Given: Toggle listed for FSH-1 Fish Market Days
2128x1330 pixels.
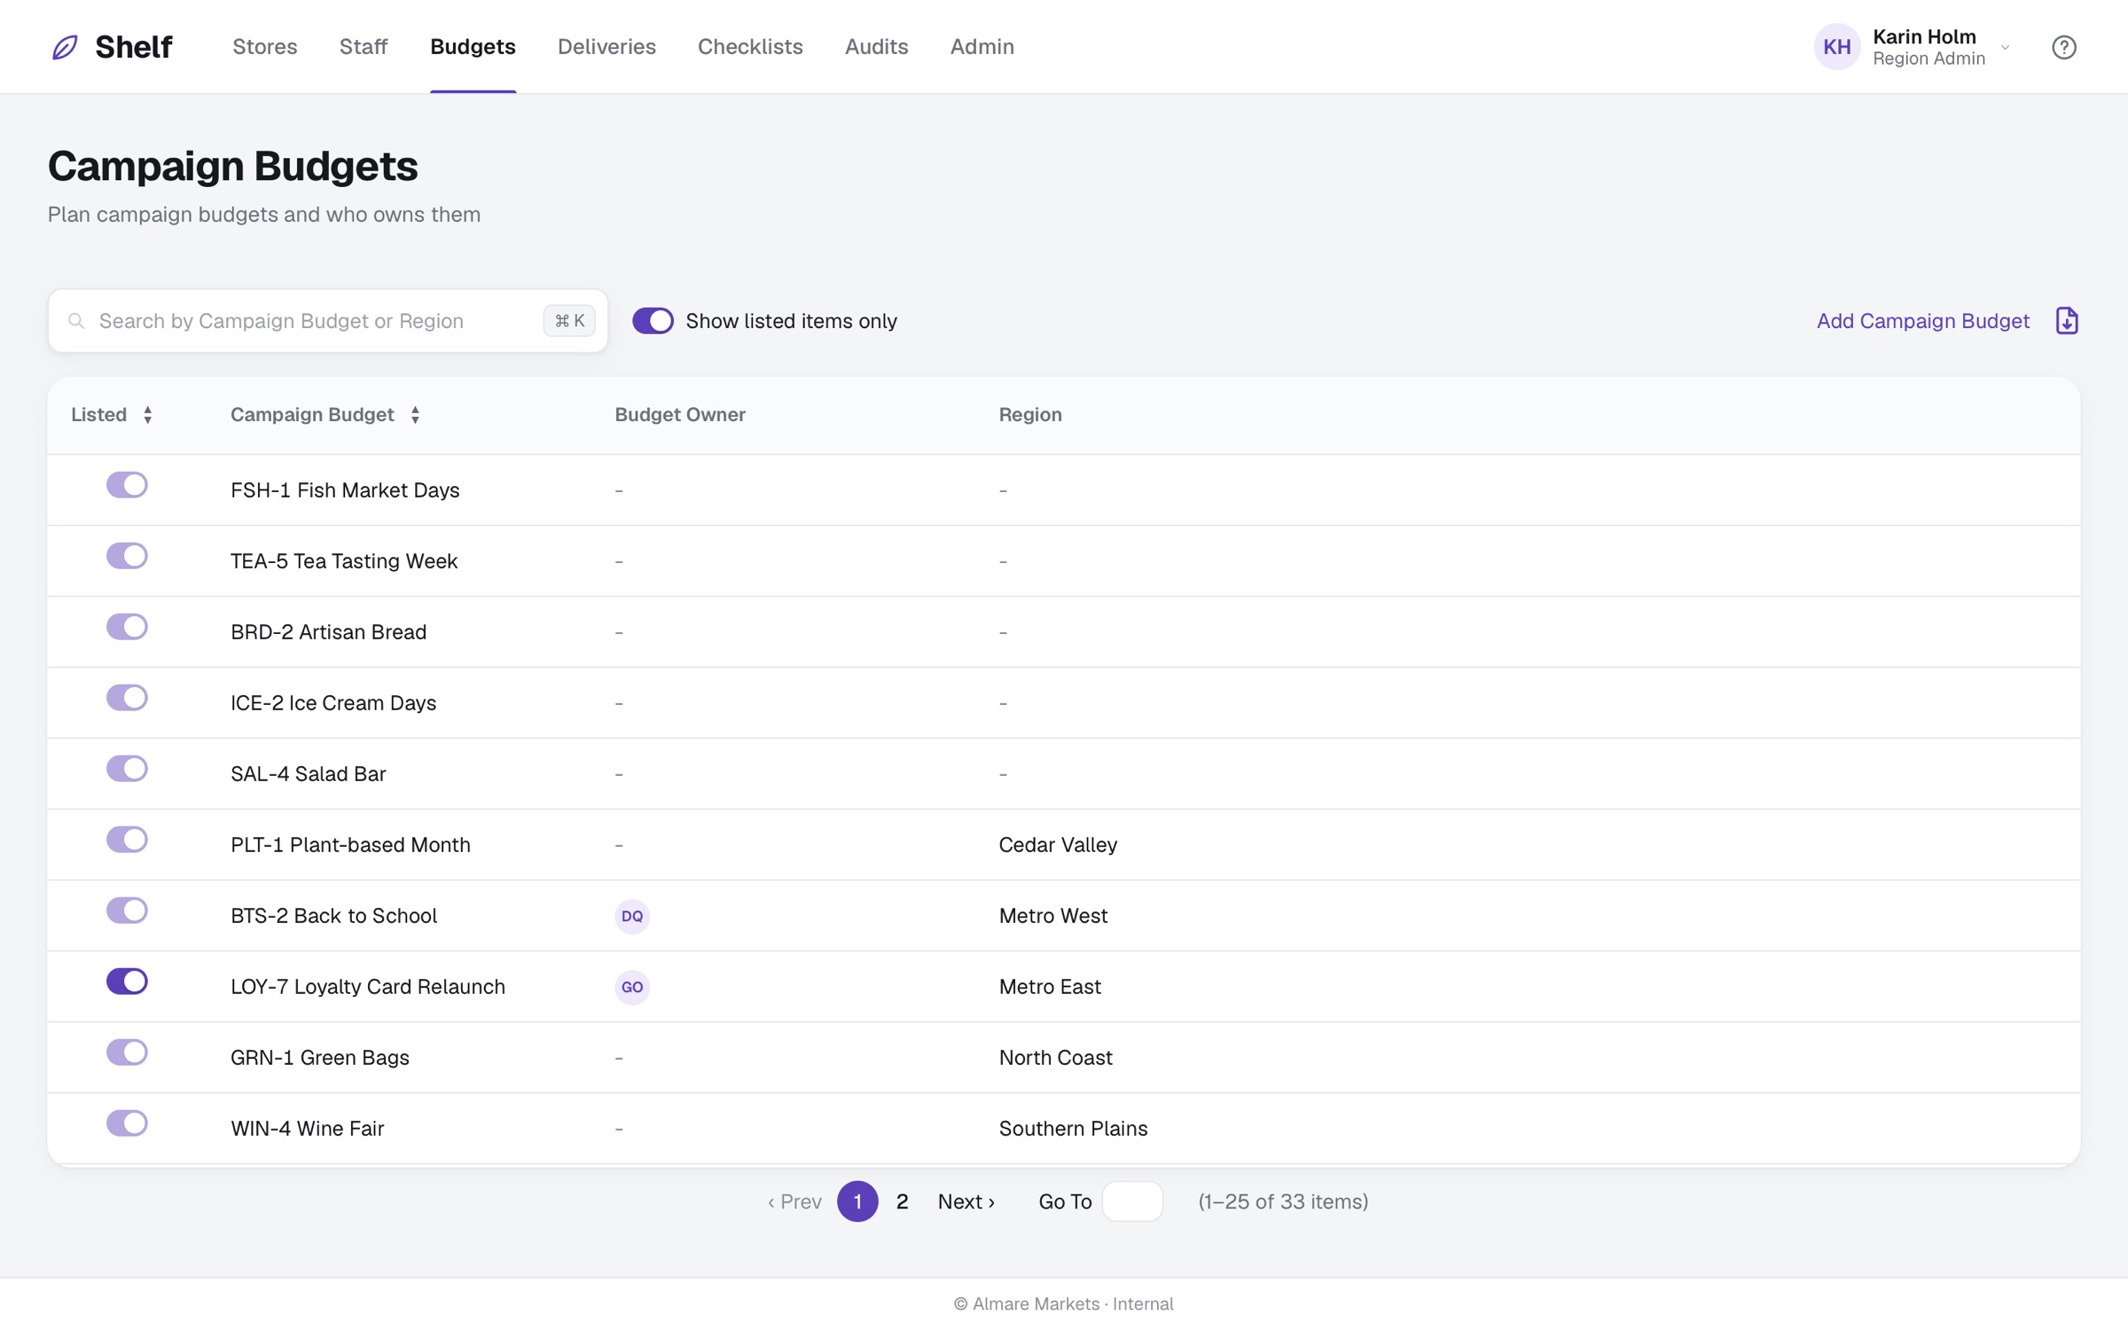Looking at the screenshot, I should [x=127, y=485].
